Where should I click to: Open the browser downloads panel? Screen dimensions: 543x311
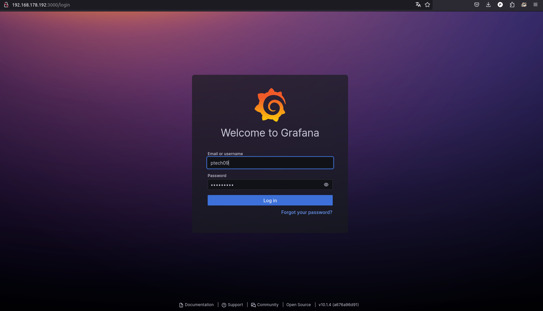tap(488, 5)
